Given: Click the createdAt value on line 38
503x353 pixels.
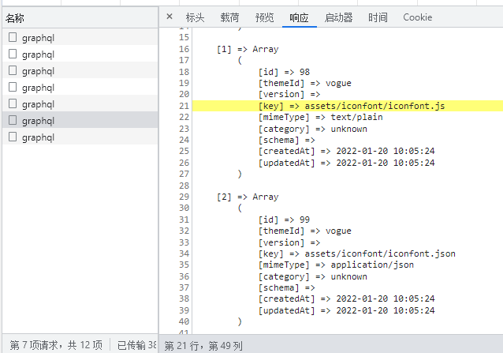Looking at the screenshot, I should click(x=386, y=299).
